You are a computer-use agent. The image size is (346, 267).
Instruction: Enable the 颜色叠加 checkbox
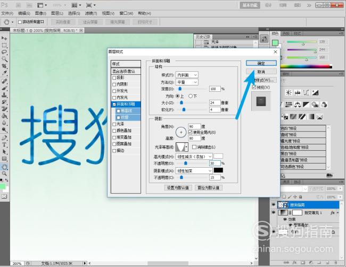114,131
